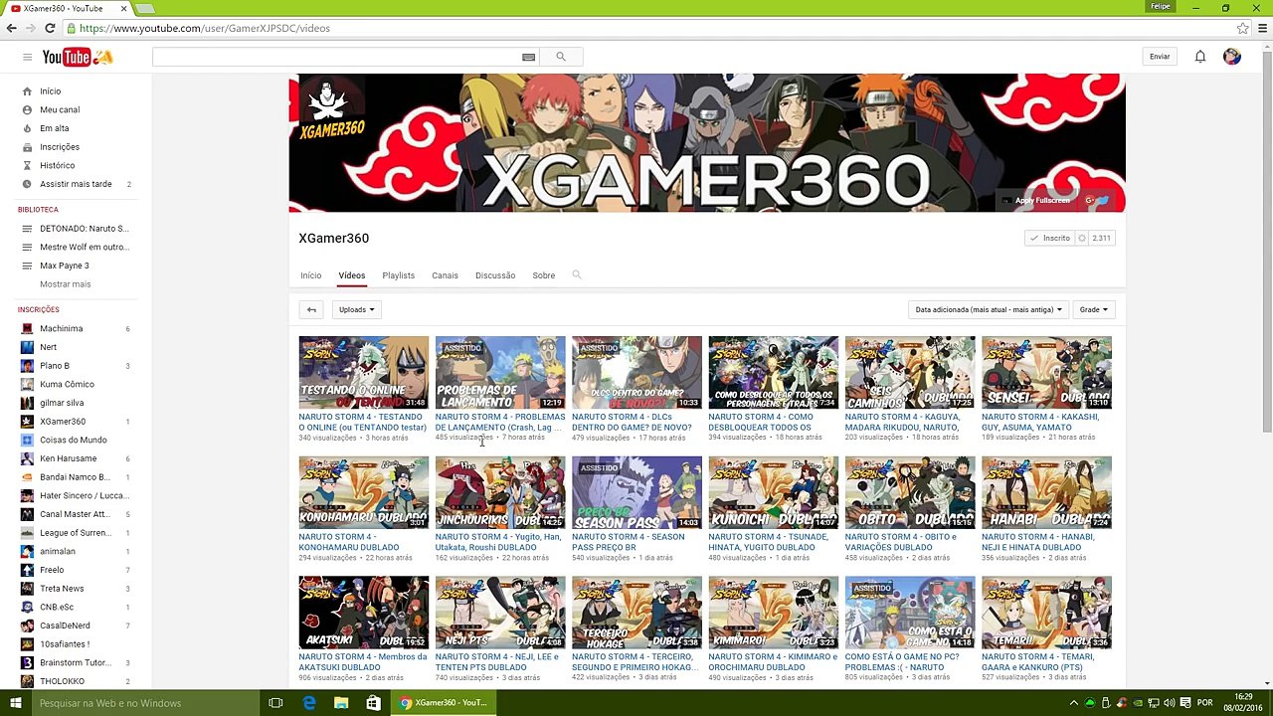Click the League of Surren... channel icon
The width and height of the screenshot is (1273, 716).
coord(28,533)
